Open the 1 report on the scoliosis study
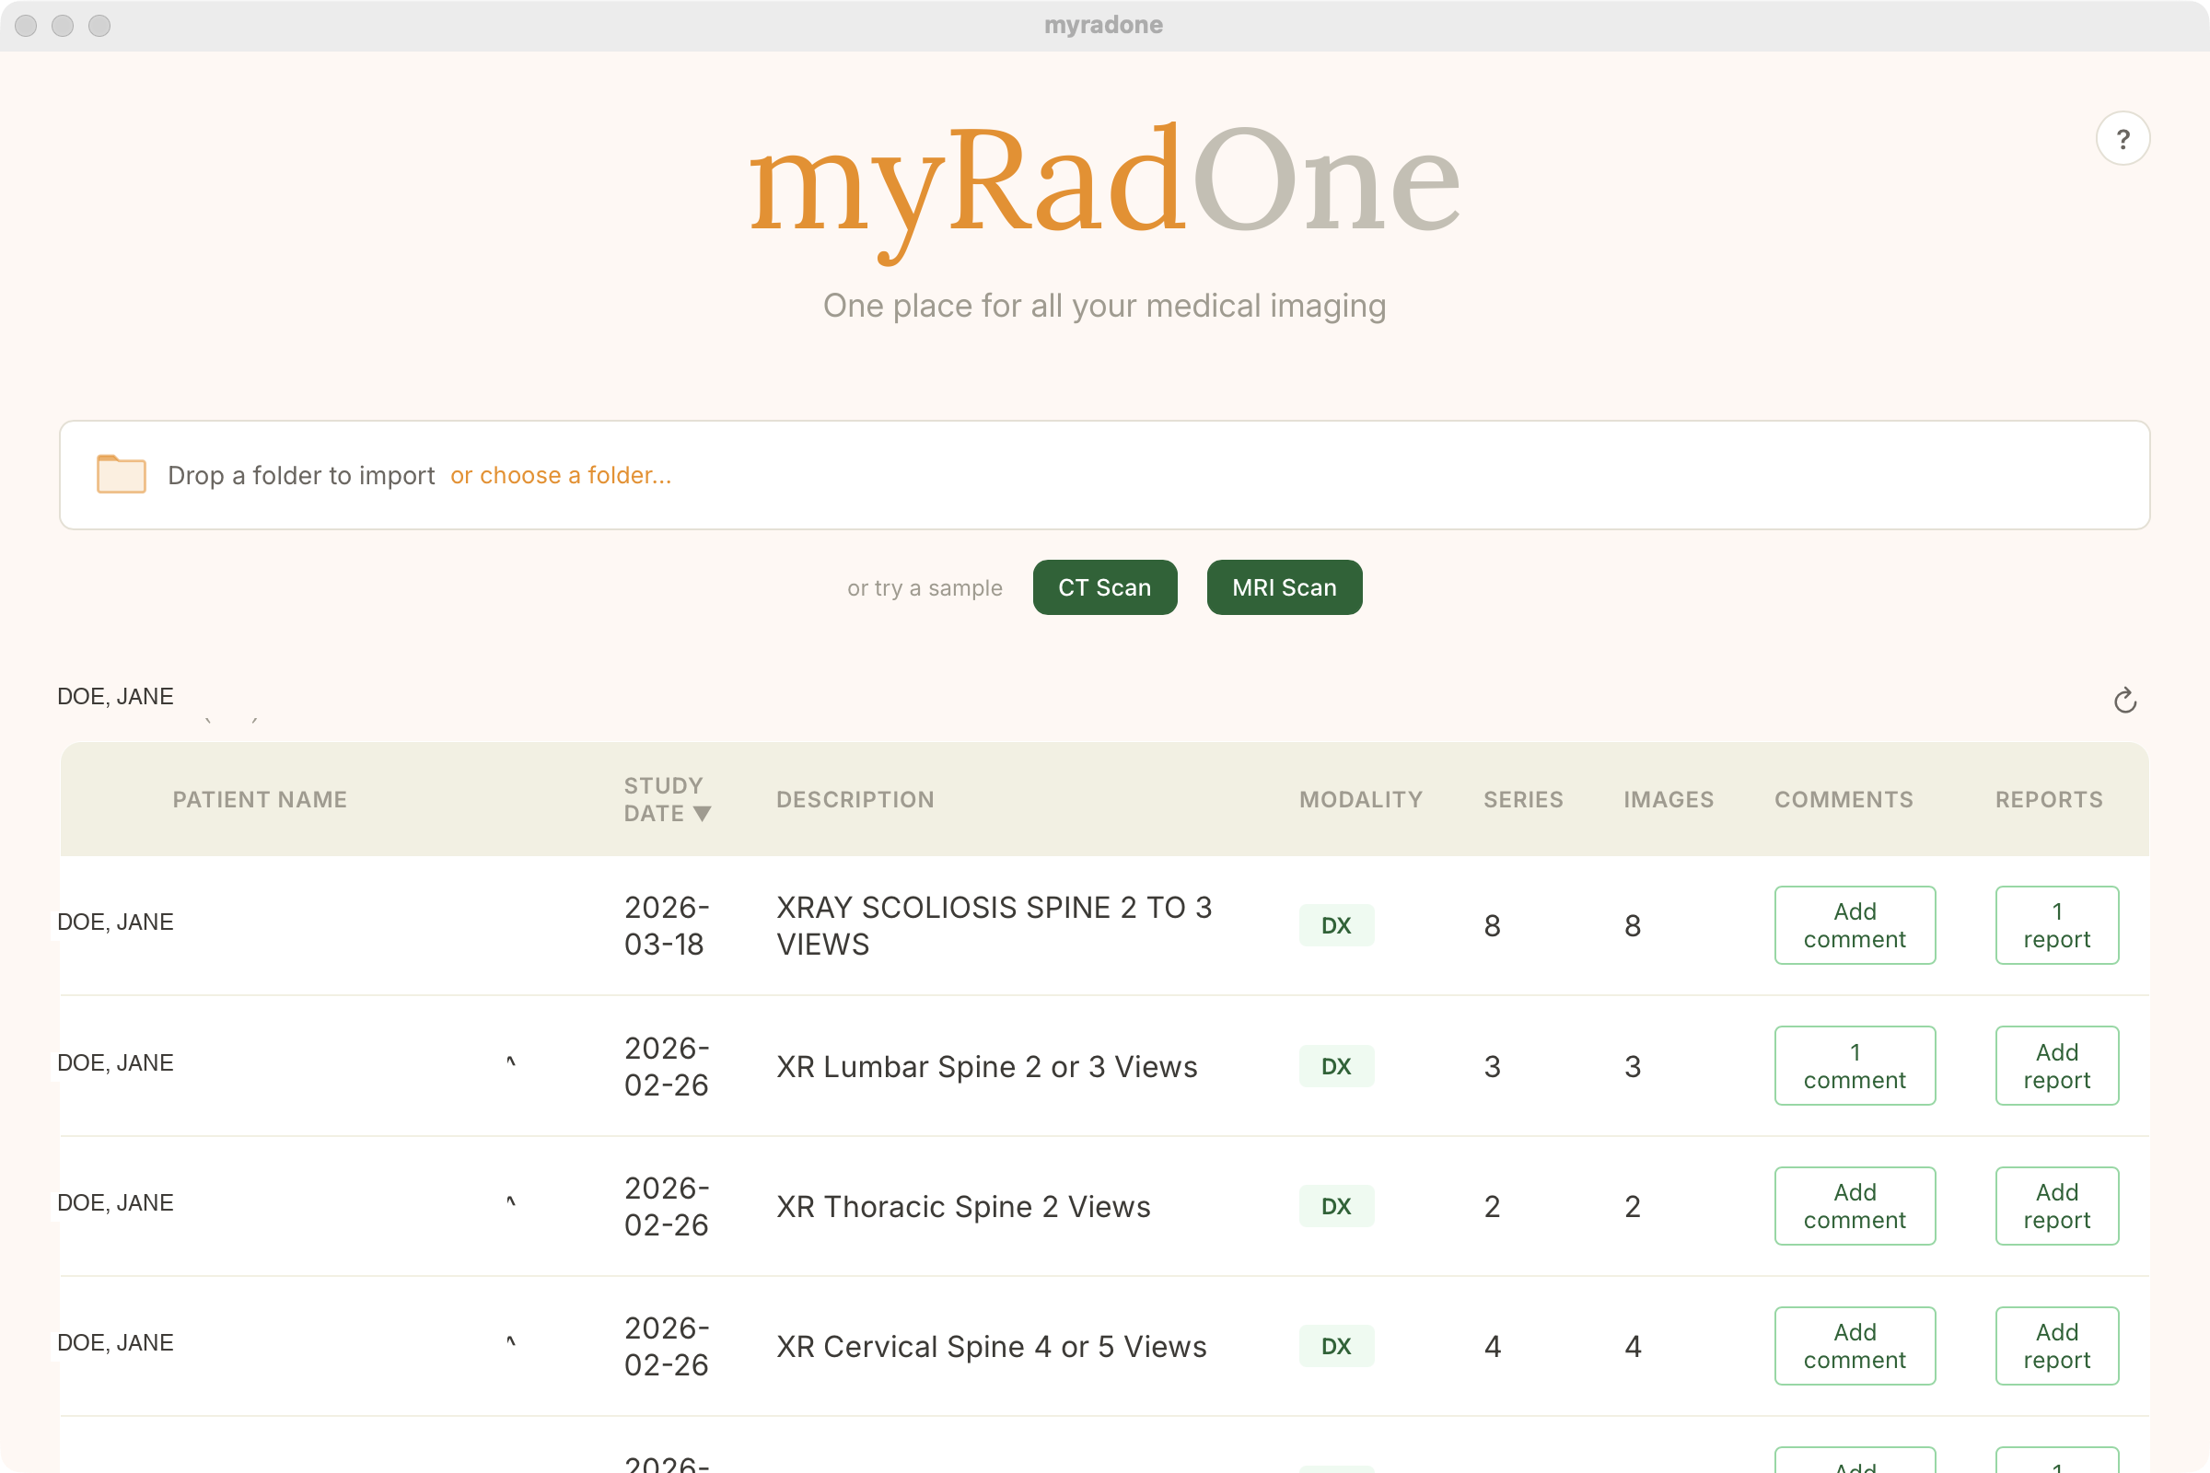 (x=2057, y=924)
